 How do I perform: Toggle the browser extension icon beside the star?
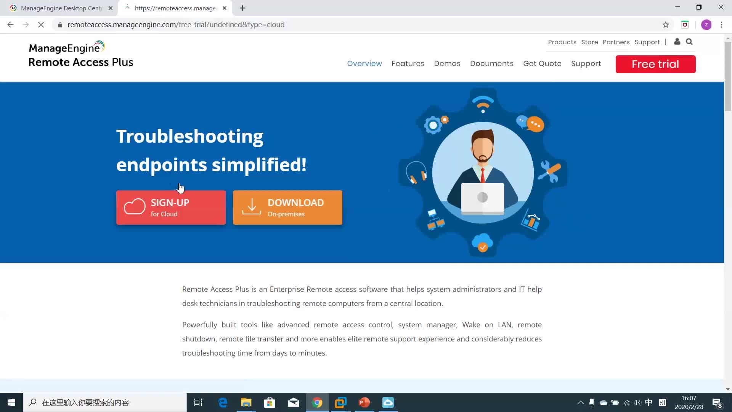pyautogui.click(x=685, y=24)
